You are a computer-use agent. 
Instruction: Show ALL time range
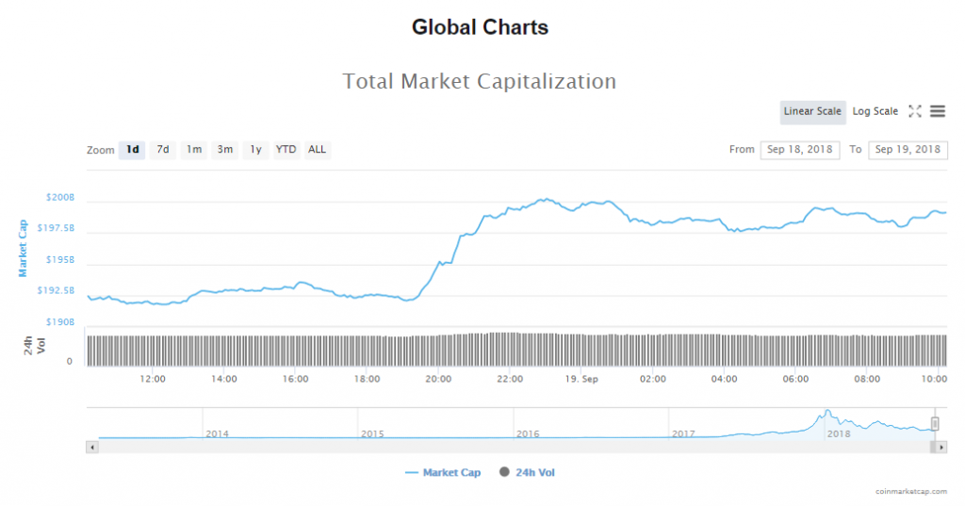tap(318, 150)
